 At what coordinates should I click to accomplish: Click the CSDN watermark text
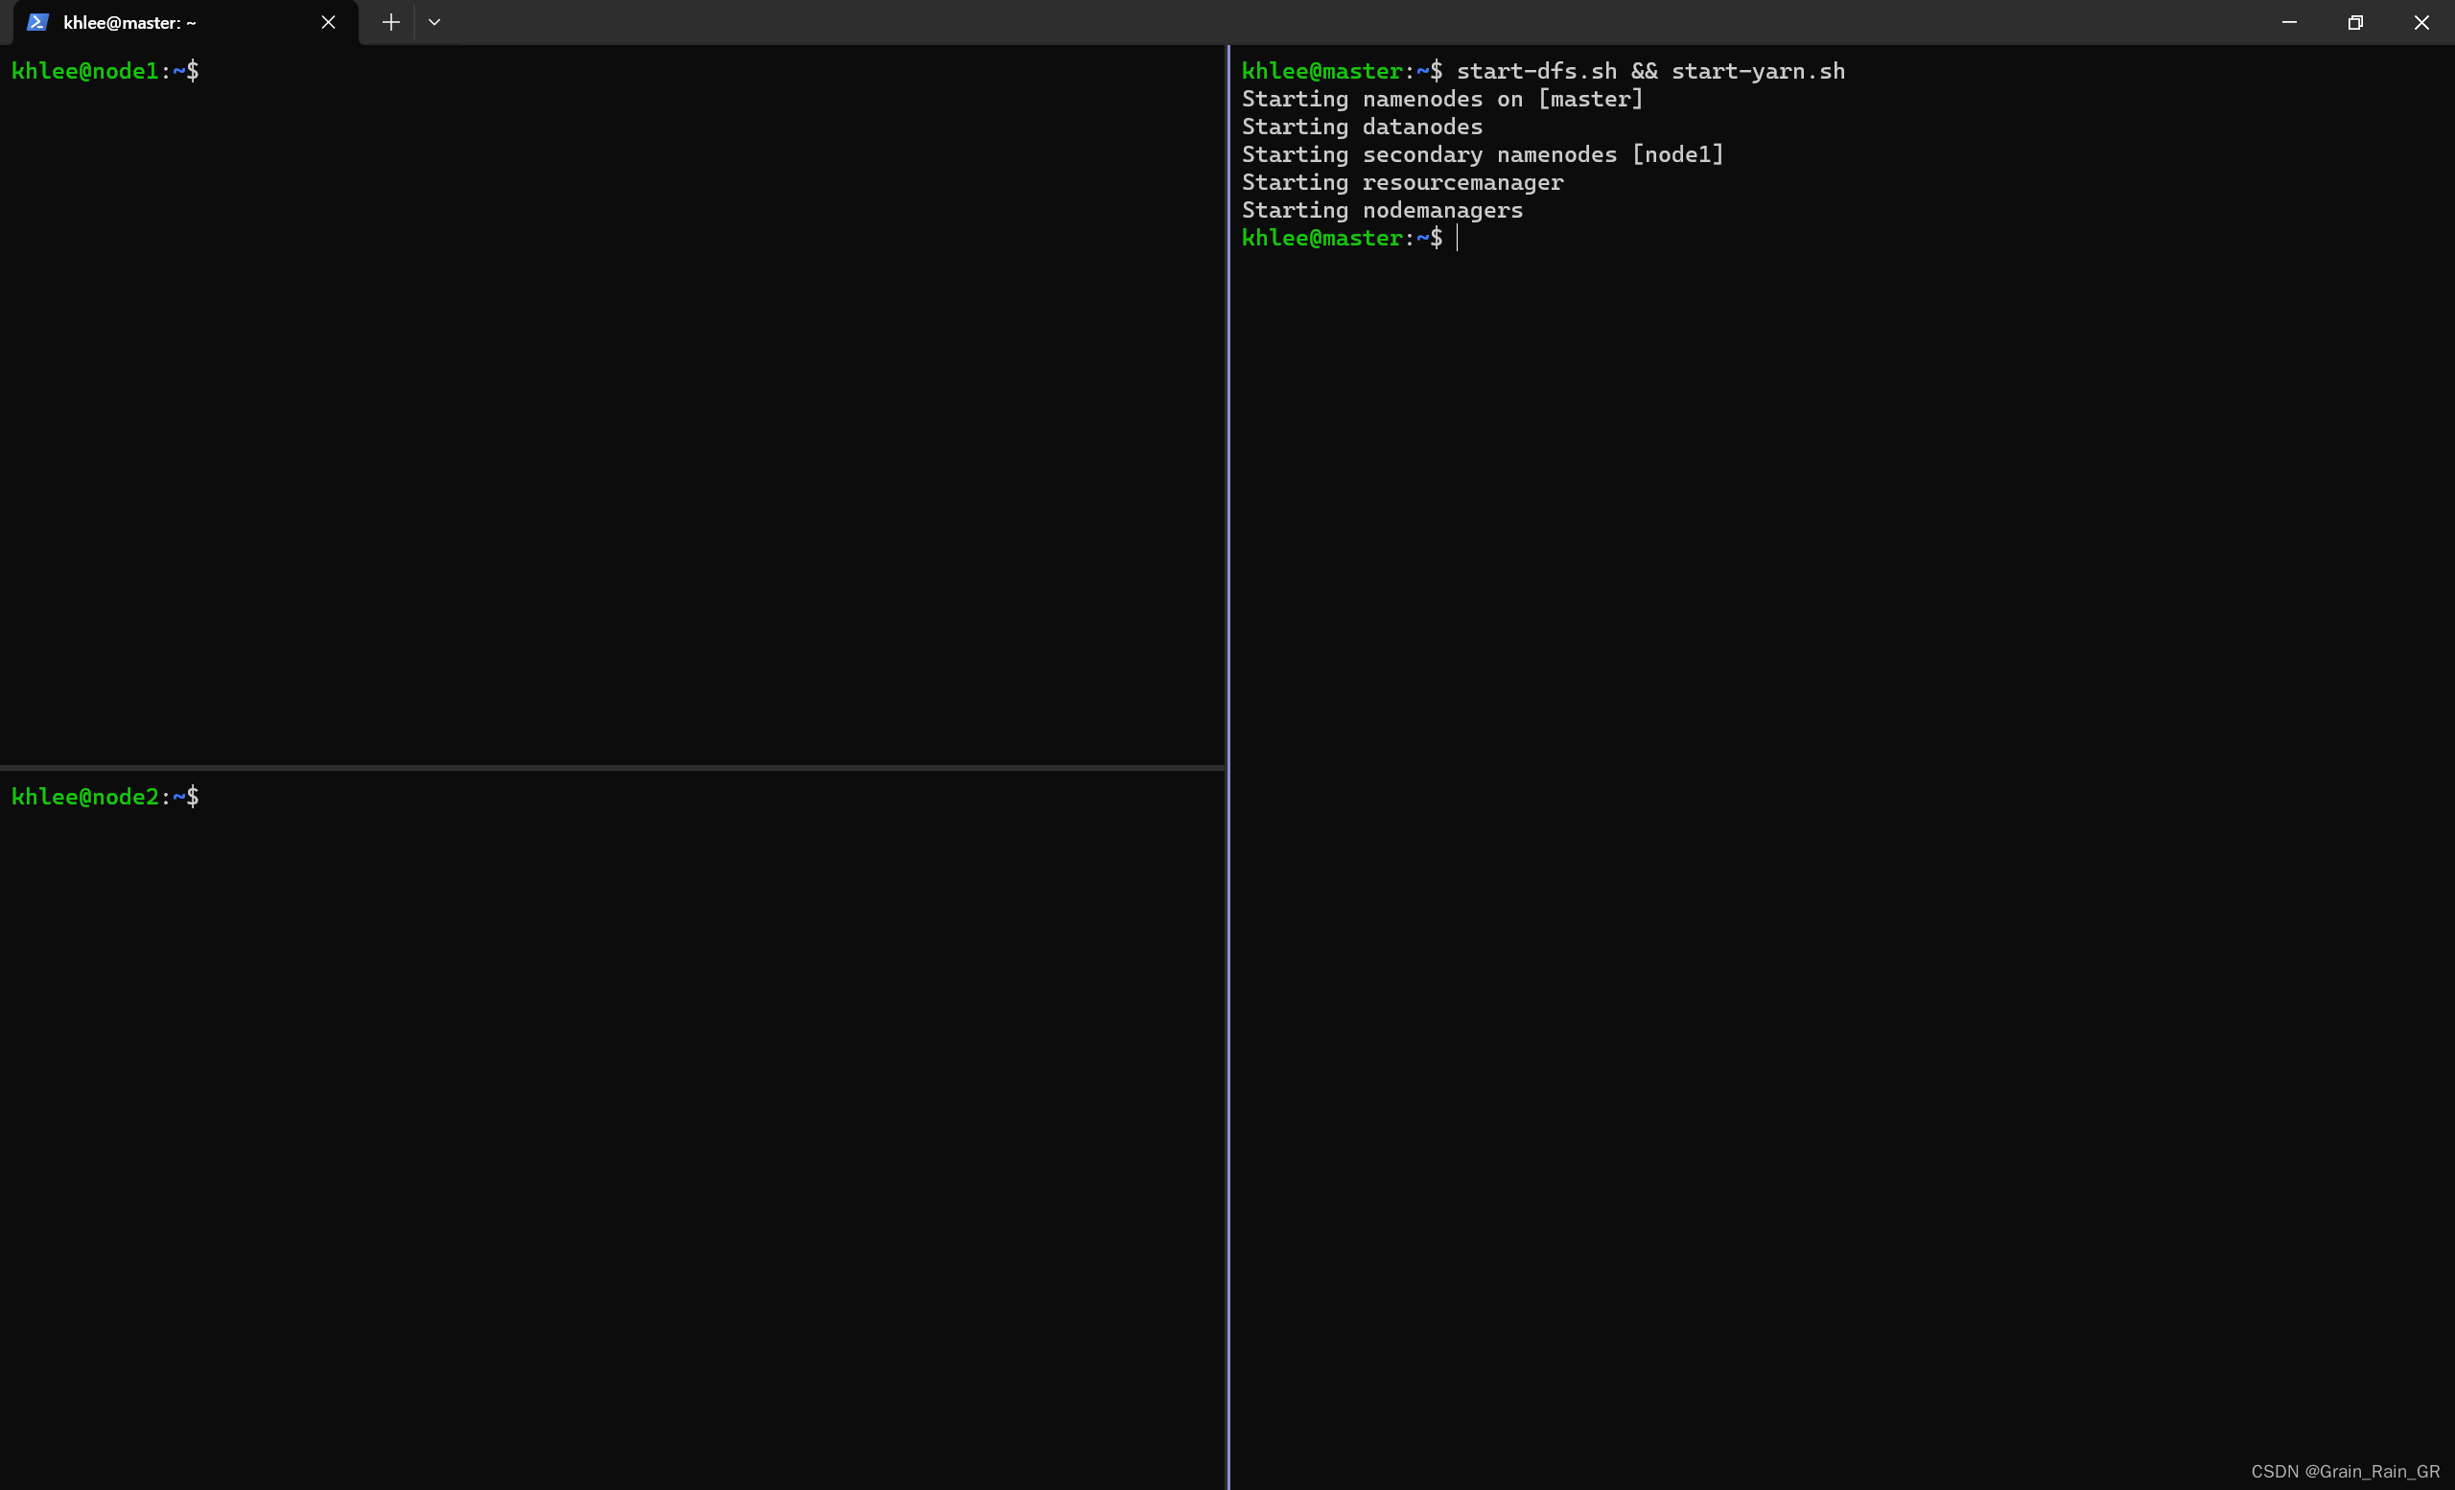click(x=2345, y=1471)
